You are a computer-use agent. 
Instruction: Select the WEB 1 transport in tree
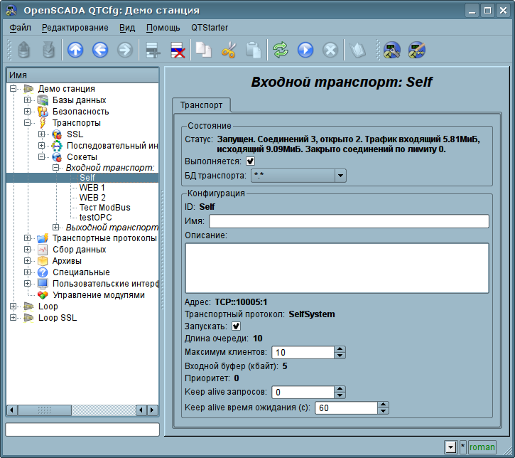click(x=92, y=188)
